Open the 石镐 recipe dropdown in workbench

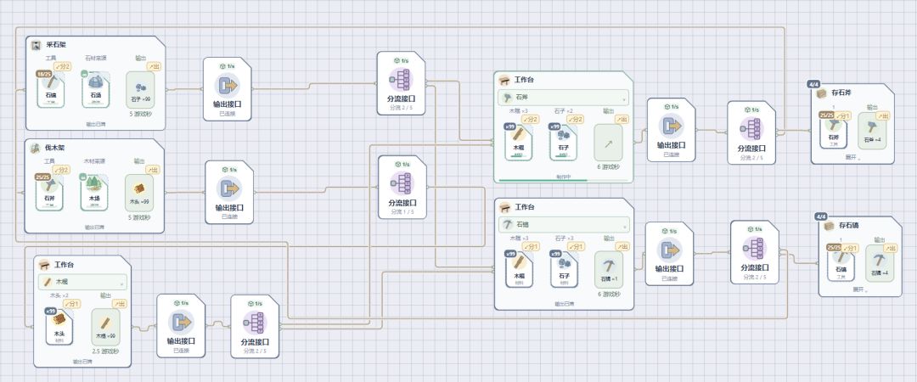tap(565, 225)
